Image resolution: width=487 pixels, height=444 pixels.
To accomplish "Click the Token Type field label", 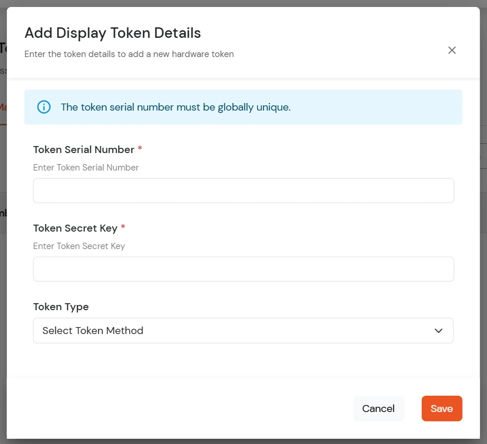I will pyautogui.click(x=61, y=307).
